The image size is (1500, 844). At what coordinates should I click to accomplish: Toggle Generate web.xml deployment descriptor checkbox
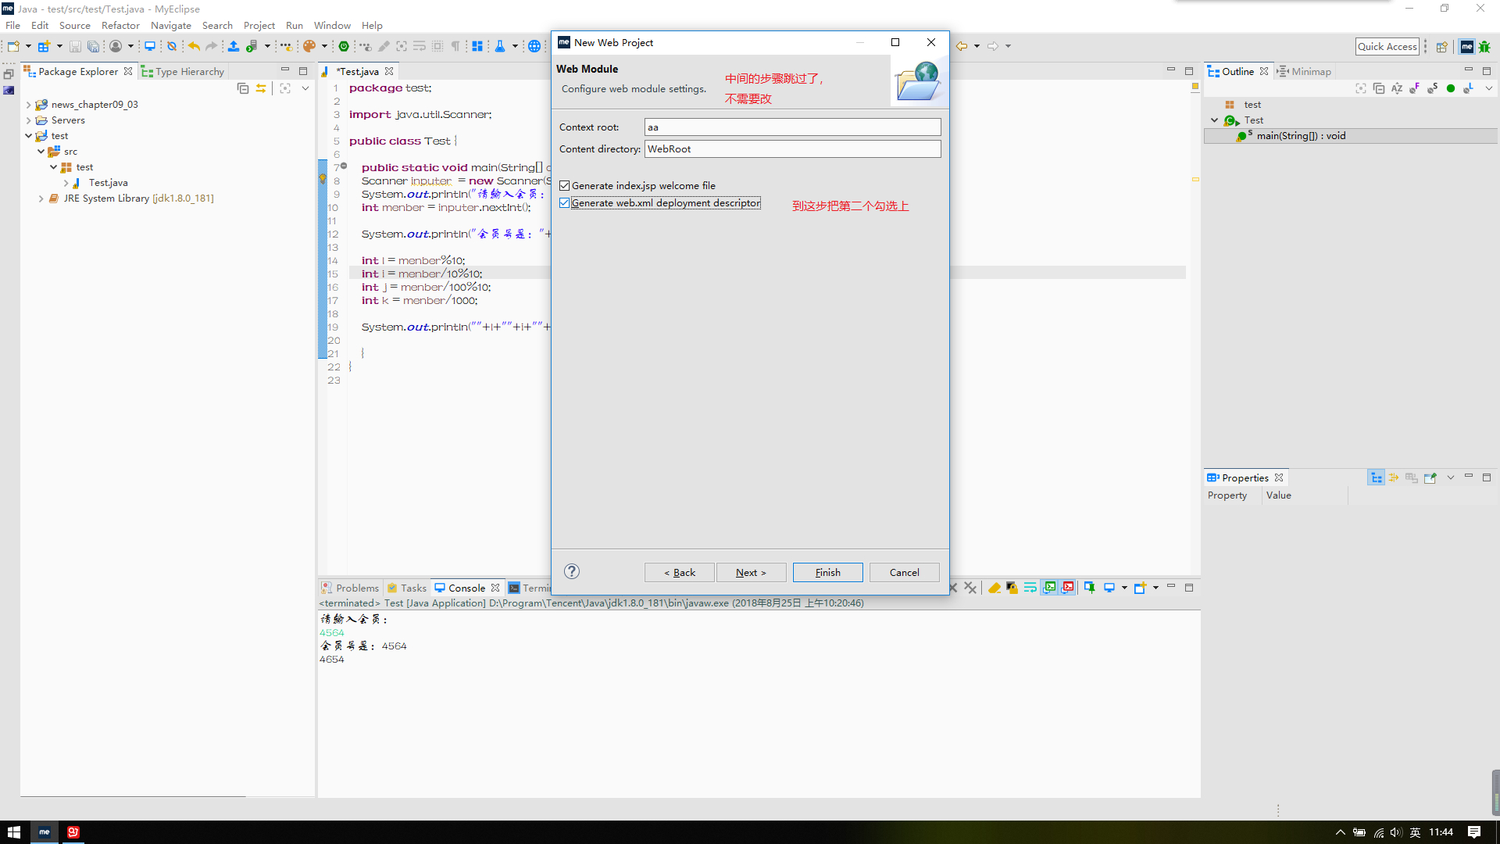coord(565,203)
